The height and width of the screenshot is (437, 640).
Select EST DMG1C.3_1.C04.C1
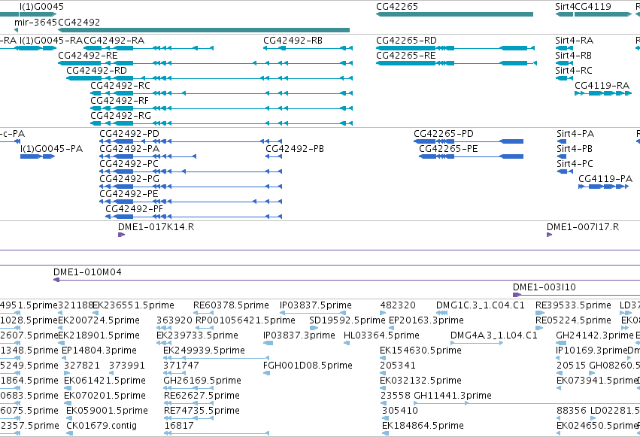(441, 313)
